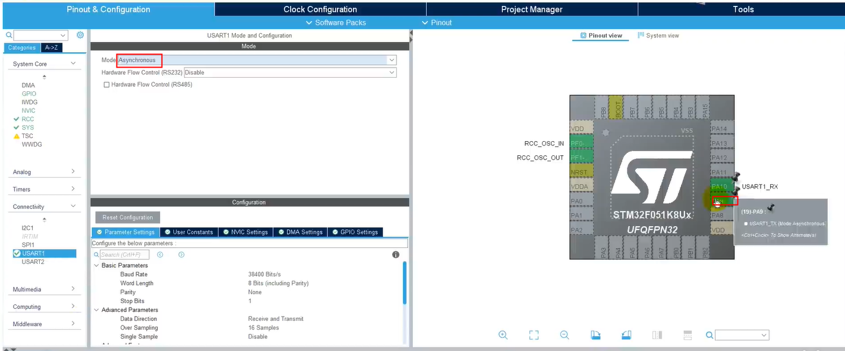The image size is (845, 351).
Task: Collapse Advanced Parameters group
Action: 96,310
